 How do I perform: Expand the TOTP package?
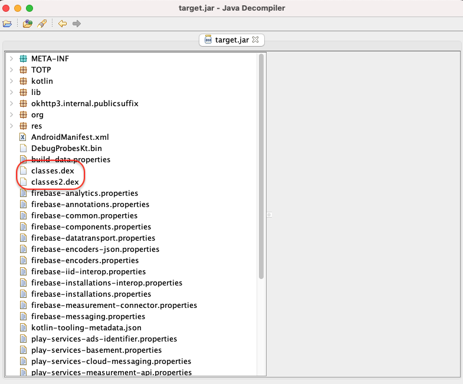coord(12,70)
